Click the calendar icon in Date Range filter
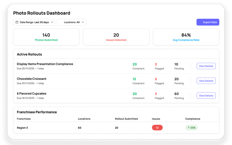This screenshot has width=232, height=145. coord(17,22)
